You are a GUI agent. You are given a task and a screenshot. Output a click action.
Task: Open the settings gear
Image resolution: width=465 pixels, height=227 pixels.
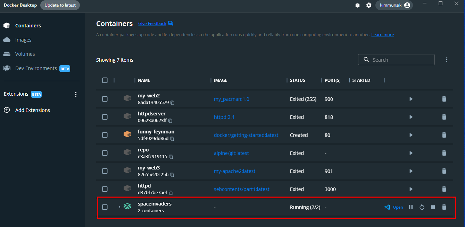(369, 5)
